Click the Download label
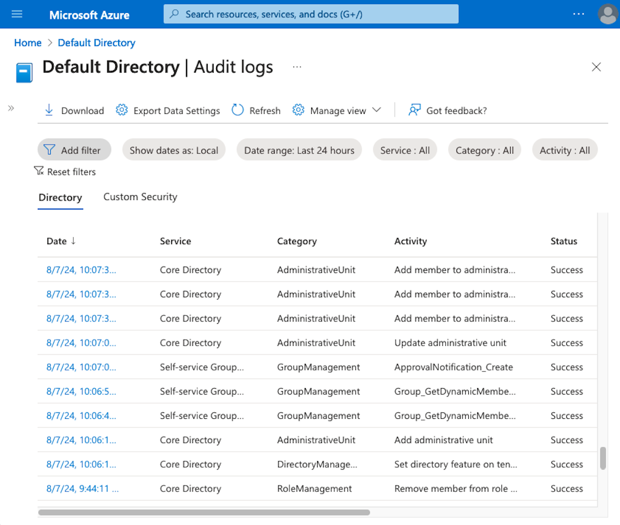Image resolution: width=620 pixels, height=525 pixels. pyautogui.click(x=83, y=111)
